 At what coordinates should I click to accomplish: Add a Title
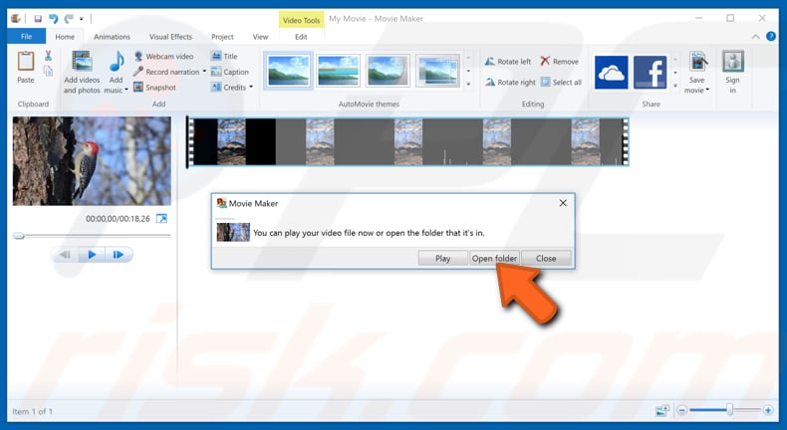[x=224, y=56]
